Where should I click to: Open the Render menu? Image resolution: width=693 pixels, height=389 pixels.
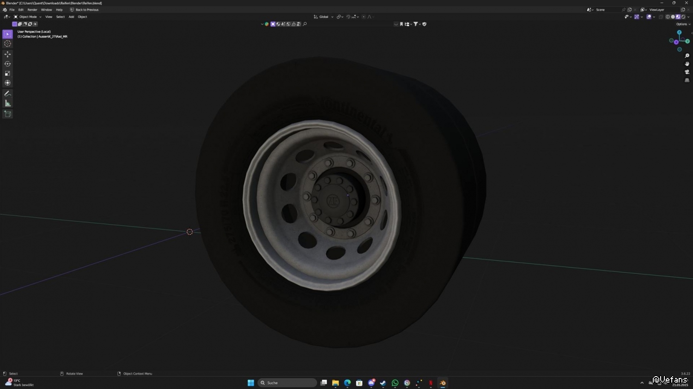[32, 10]
